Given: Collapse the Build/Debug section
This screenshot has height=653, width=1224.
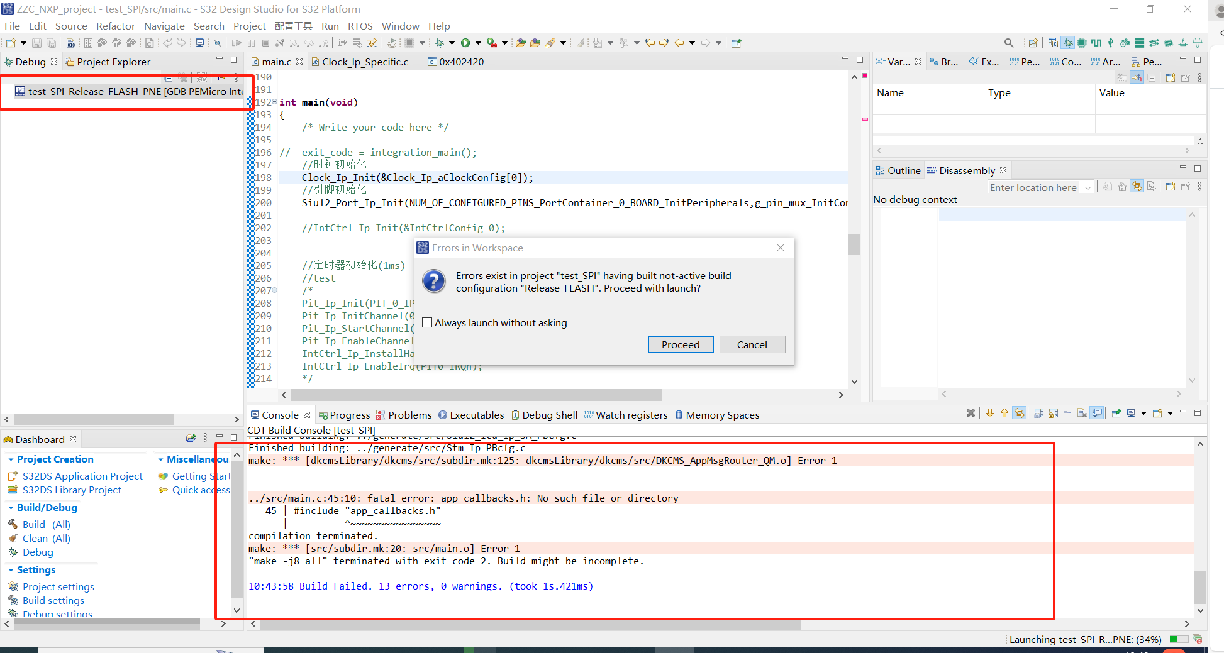Looking at the screenshot, I should point(11,508).
